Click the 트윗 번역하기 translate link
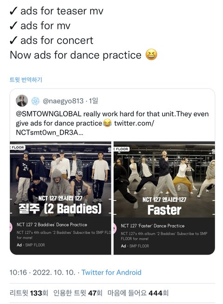223x304 pixels. pyautogui.click(x=26, y=80)
